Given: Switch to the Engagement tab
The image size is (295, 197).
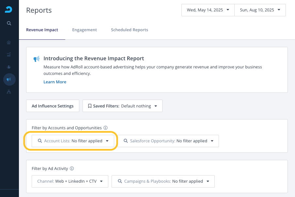Looking at the screenshot, I should (x=85, y=30).
